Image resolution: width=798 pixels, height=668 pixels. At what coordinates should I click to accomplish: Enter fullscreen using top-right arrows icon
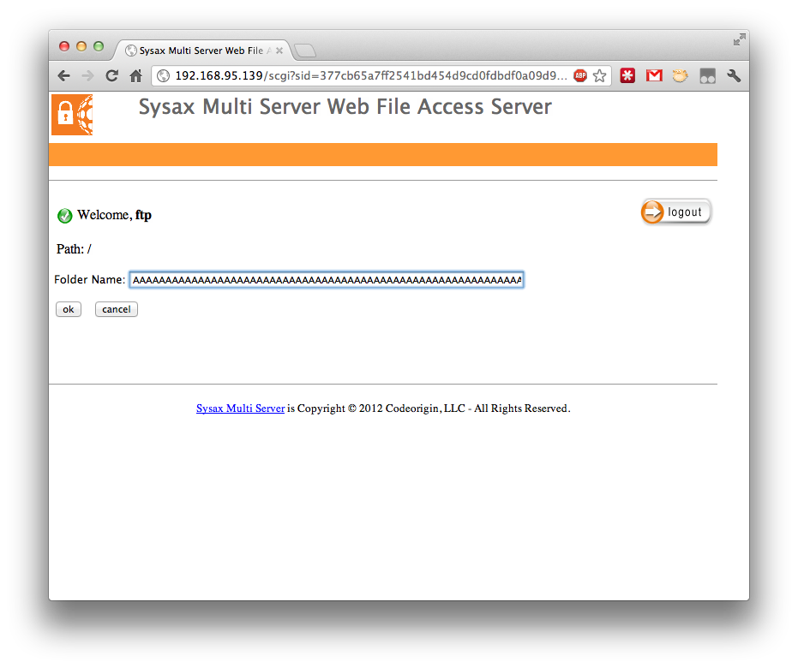click(739, 39)
